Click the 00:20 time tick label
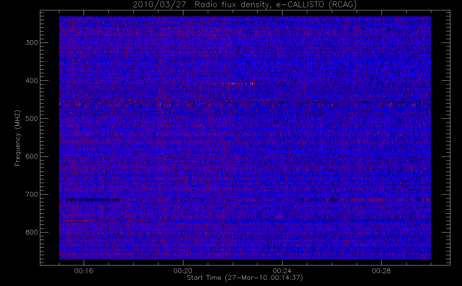The height and width of the screenshot is (286, 462). coord(183,271)
